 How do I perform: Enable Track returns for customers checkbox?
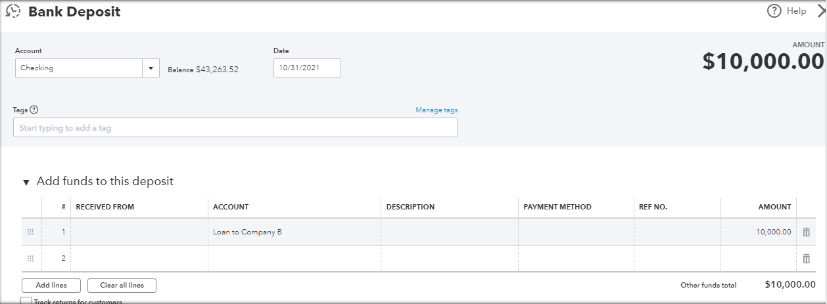26,301
